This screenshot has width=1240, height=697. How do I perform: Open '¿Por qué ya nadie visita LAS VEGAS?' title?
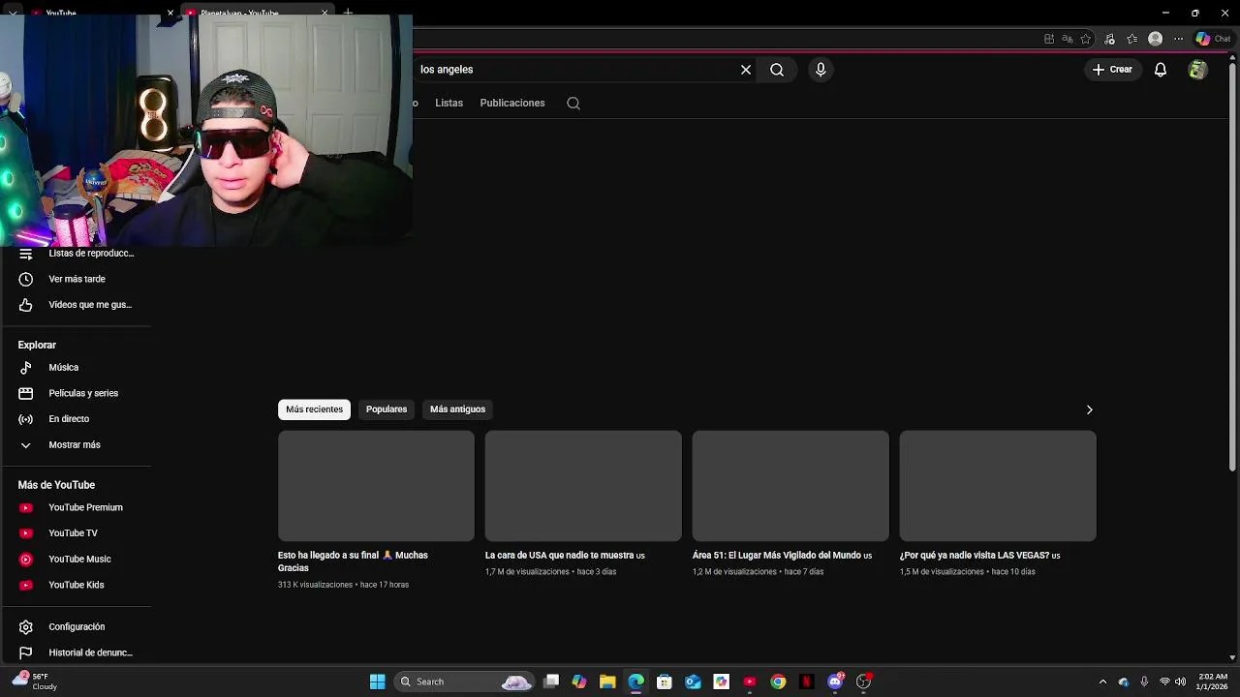coord(979,556)
